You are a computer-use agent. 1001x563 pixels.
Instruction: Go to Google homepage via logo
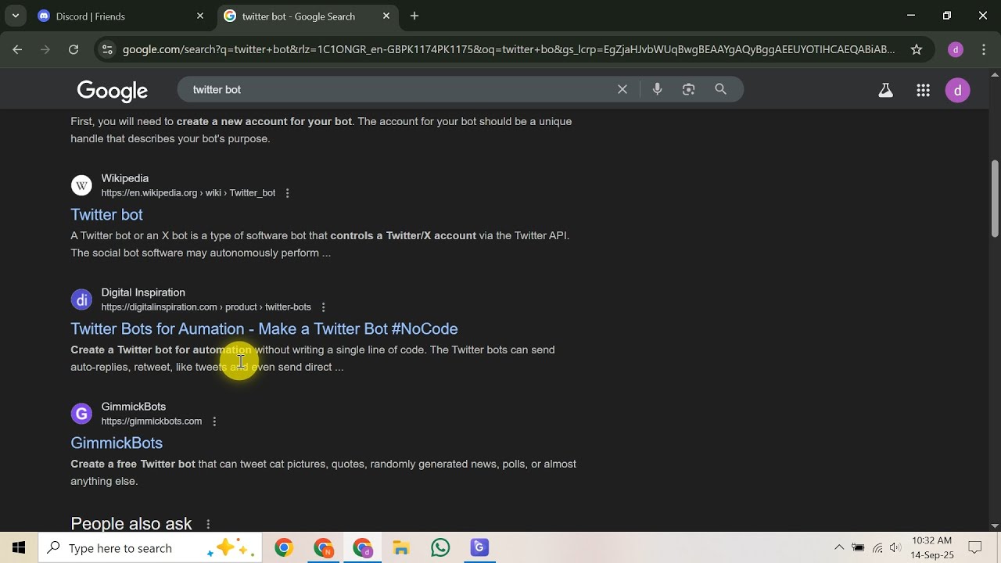click(113, 91)
